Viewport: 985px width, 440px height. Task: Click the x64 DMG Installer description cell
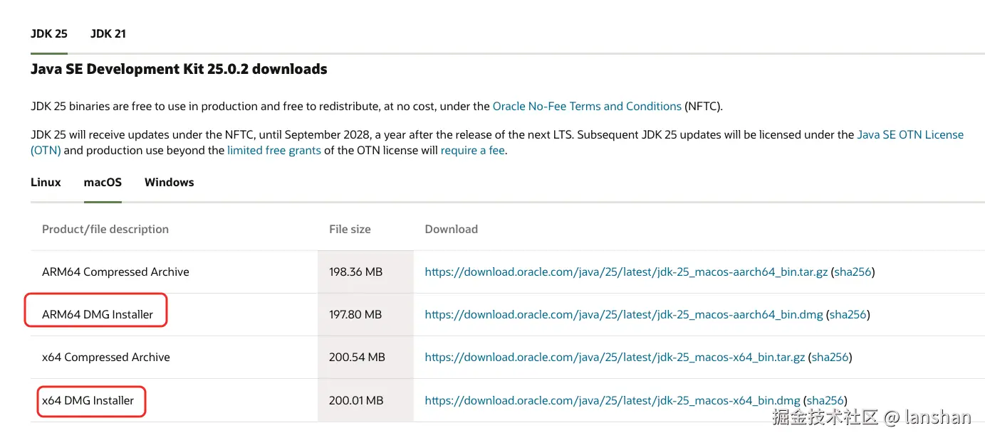pyautogui.click(x=88, y=401)
